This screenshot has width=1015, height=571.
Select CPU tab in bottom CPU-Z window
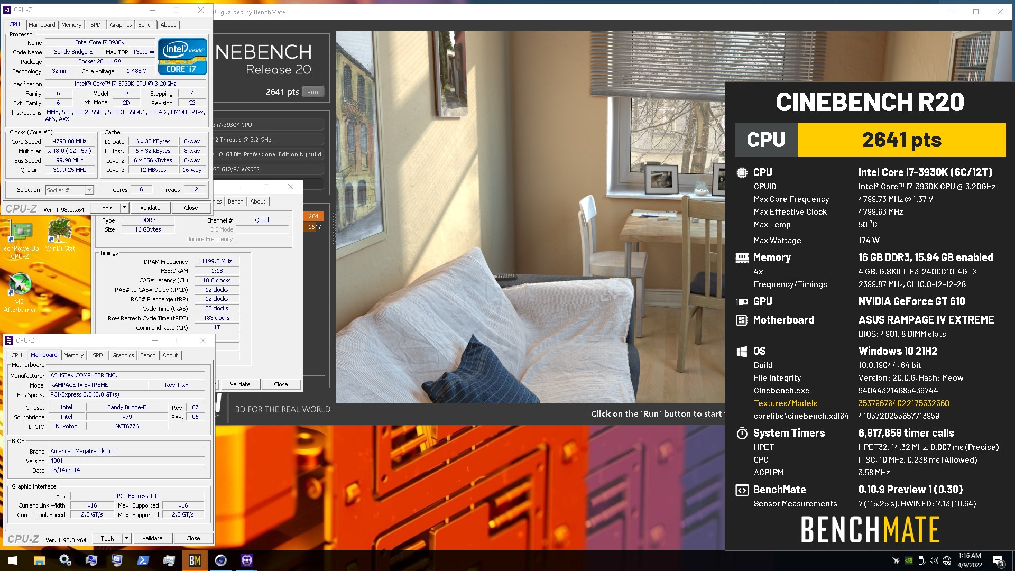[x=16, y=355]
